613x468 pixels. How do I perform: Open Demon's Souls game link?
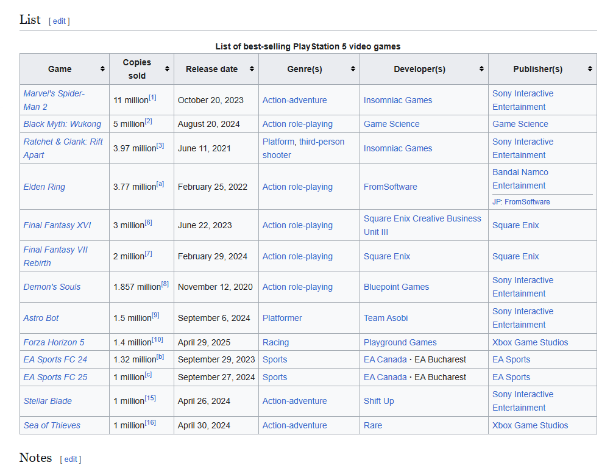click(x=52, y=287)
